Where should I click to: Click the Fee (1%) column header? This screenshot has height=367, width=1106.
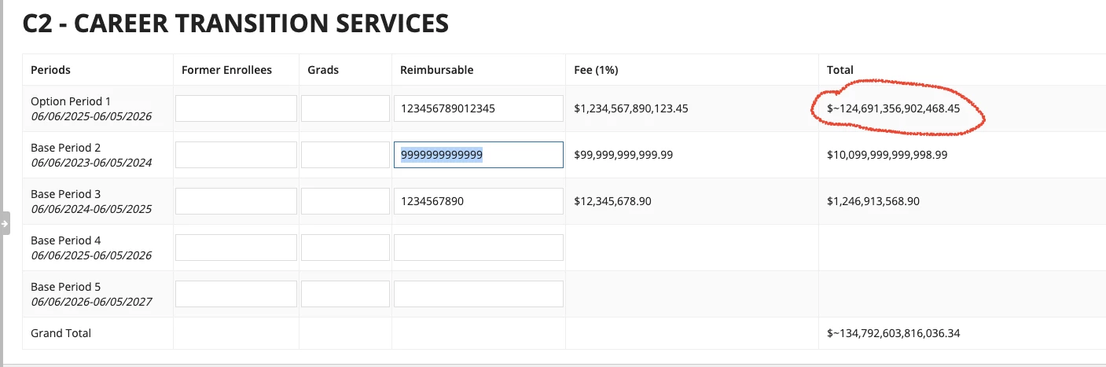point(596,70)
